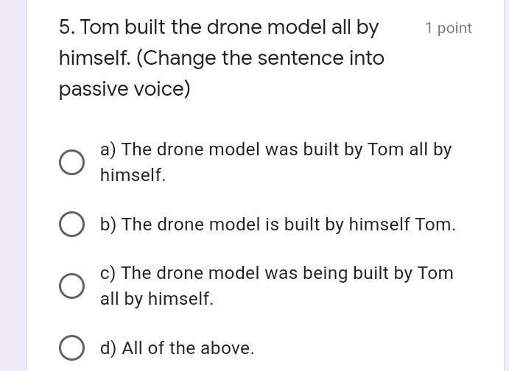The width and height of the screenshot is (509, 371).
Task: Click the word "Tom." ending option b
Action: (435, 225)
